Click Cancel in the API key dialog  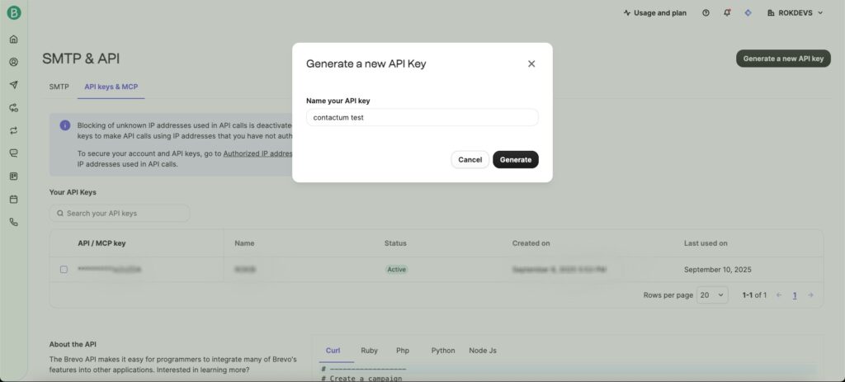(x=470, y=159)
